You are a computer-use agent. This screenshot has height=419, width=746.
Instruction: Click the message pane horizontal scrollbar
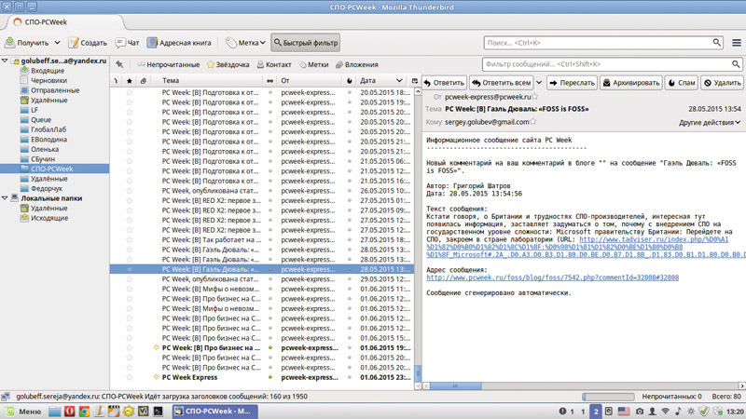(456, 385)
